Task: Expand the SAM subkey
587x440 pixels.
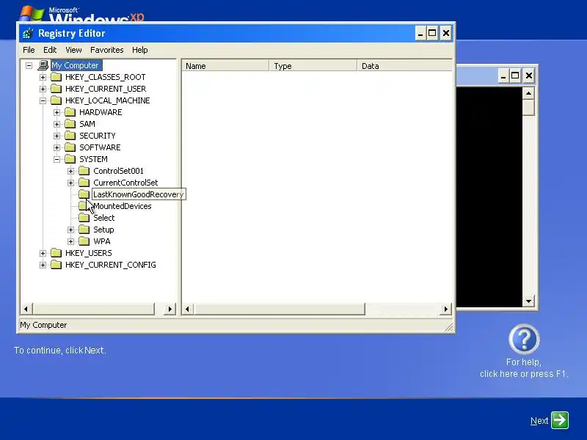Action: (x=56, y=124)
